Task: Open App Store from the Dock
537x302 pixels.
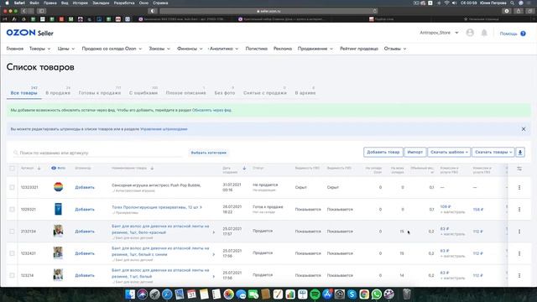Action: coord(327,294)
